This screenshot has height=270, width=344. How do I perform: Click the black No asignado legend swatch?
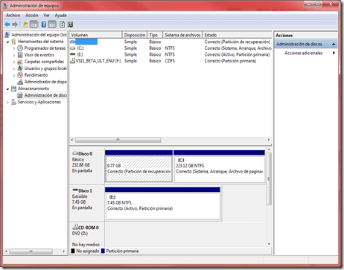click(73, 251)
